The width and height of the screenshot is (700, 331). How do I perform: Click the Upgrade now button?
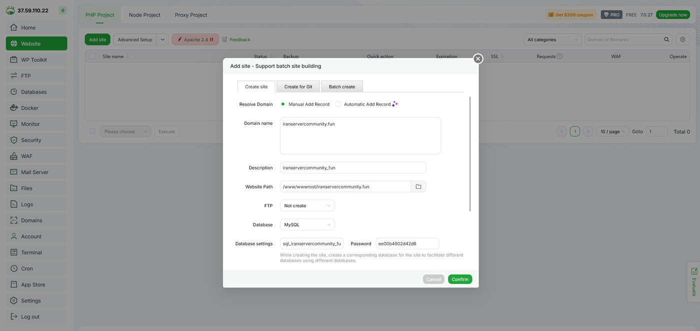tap(672, 15)
